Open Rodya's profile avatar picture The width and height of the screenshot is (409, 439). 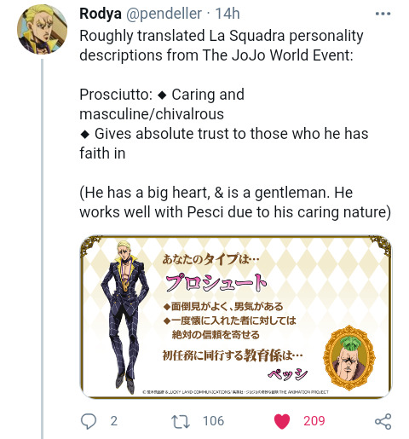pyautogui.click(x=42, y=29)
